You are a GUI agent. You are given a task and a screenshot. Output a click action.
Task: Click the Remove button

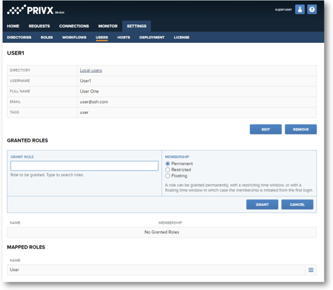coord(301,129)
